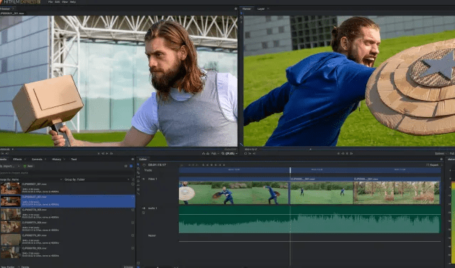Click New Folder in media panel
The height and width of the screenshot is (268, 455).
(x=7, y=267)
